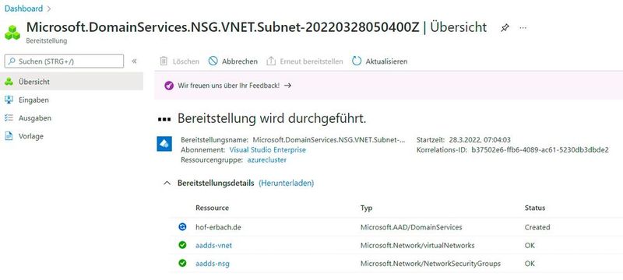Focus the Suchen (STRG+/) search field

coord(64,61)
